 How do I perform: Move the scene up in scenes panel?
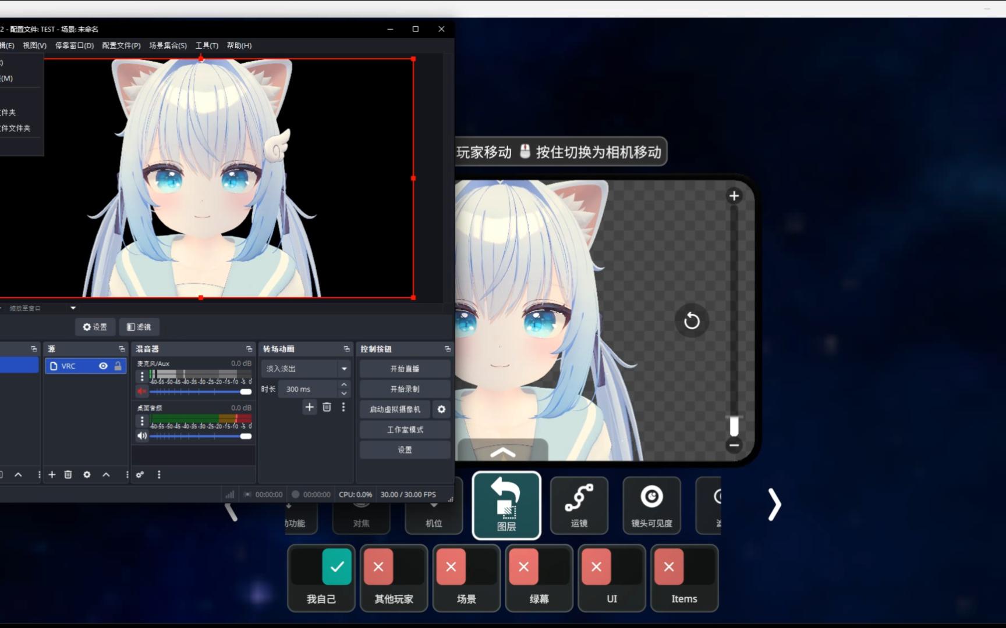point(18,474)
